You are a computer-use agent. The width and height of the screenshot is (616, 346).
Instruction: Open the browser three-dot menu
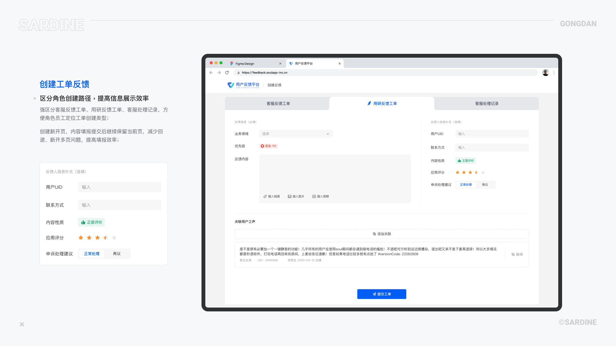(x=554, y=73)
